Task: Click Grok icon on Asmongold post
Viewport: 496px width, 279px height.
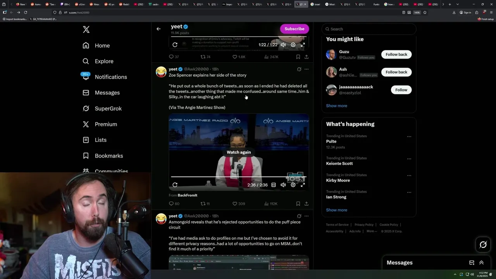Action: pyautogui.click(x=299, y=216)
